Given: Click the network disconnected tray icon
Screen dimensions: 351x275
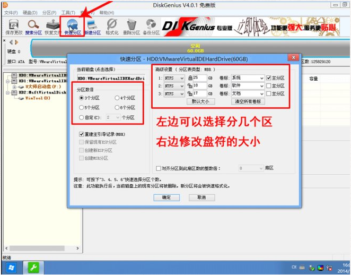Looking at the screenshot, I should (x=329, y=268).
